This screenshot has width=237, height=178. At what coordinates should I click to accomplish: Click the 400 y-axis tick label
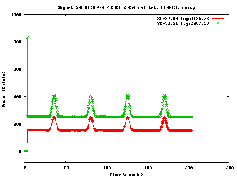[x=17, y=97]
